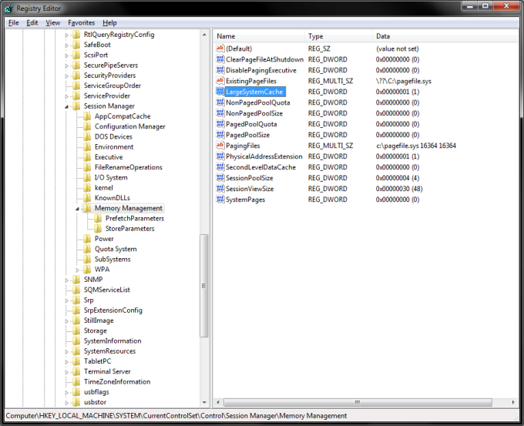Image resolution: width=524 pixels, height=426 pixels.
Task: Click the string icon beside (Default) value
Action: (x=220, y=49)
